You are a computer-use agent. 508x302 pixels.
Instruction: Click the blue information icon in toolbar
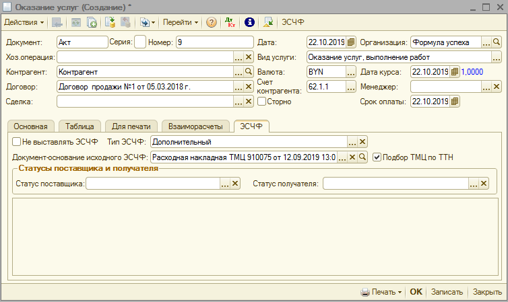(x=249, y=22)
